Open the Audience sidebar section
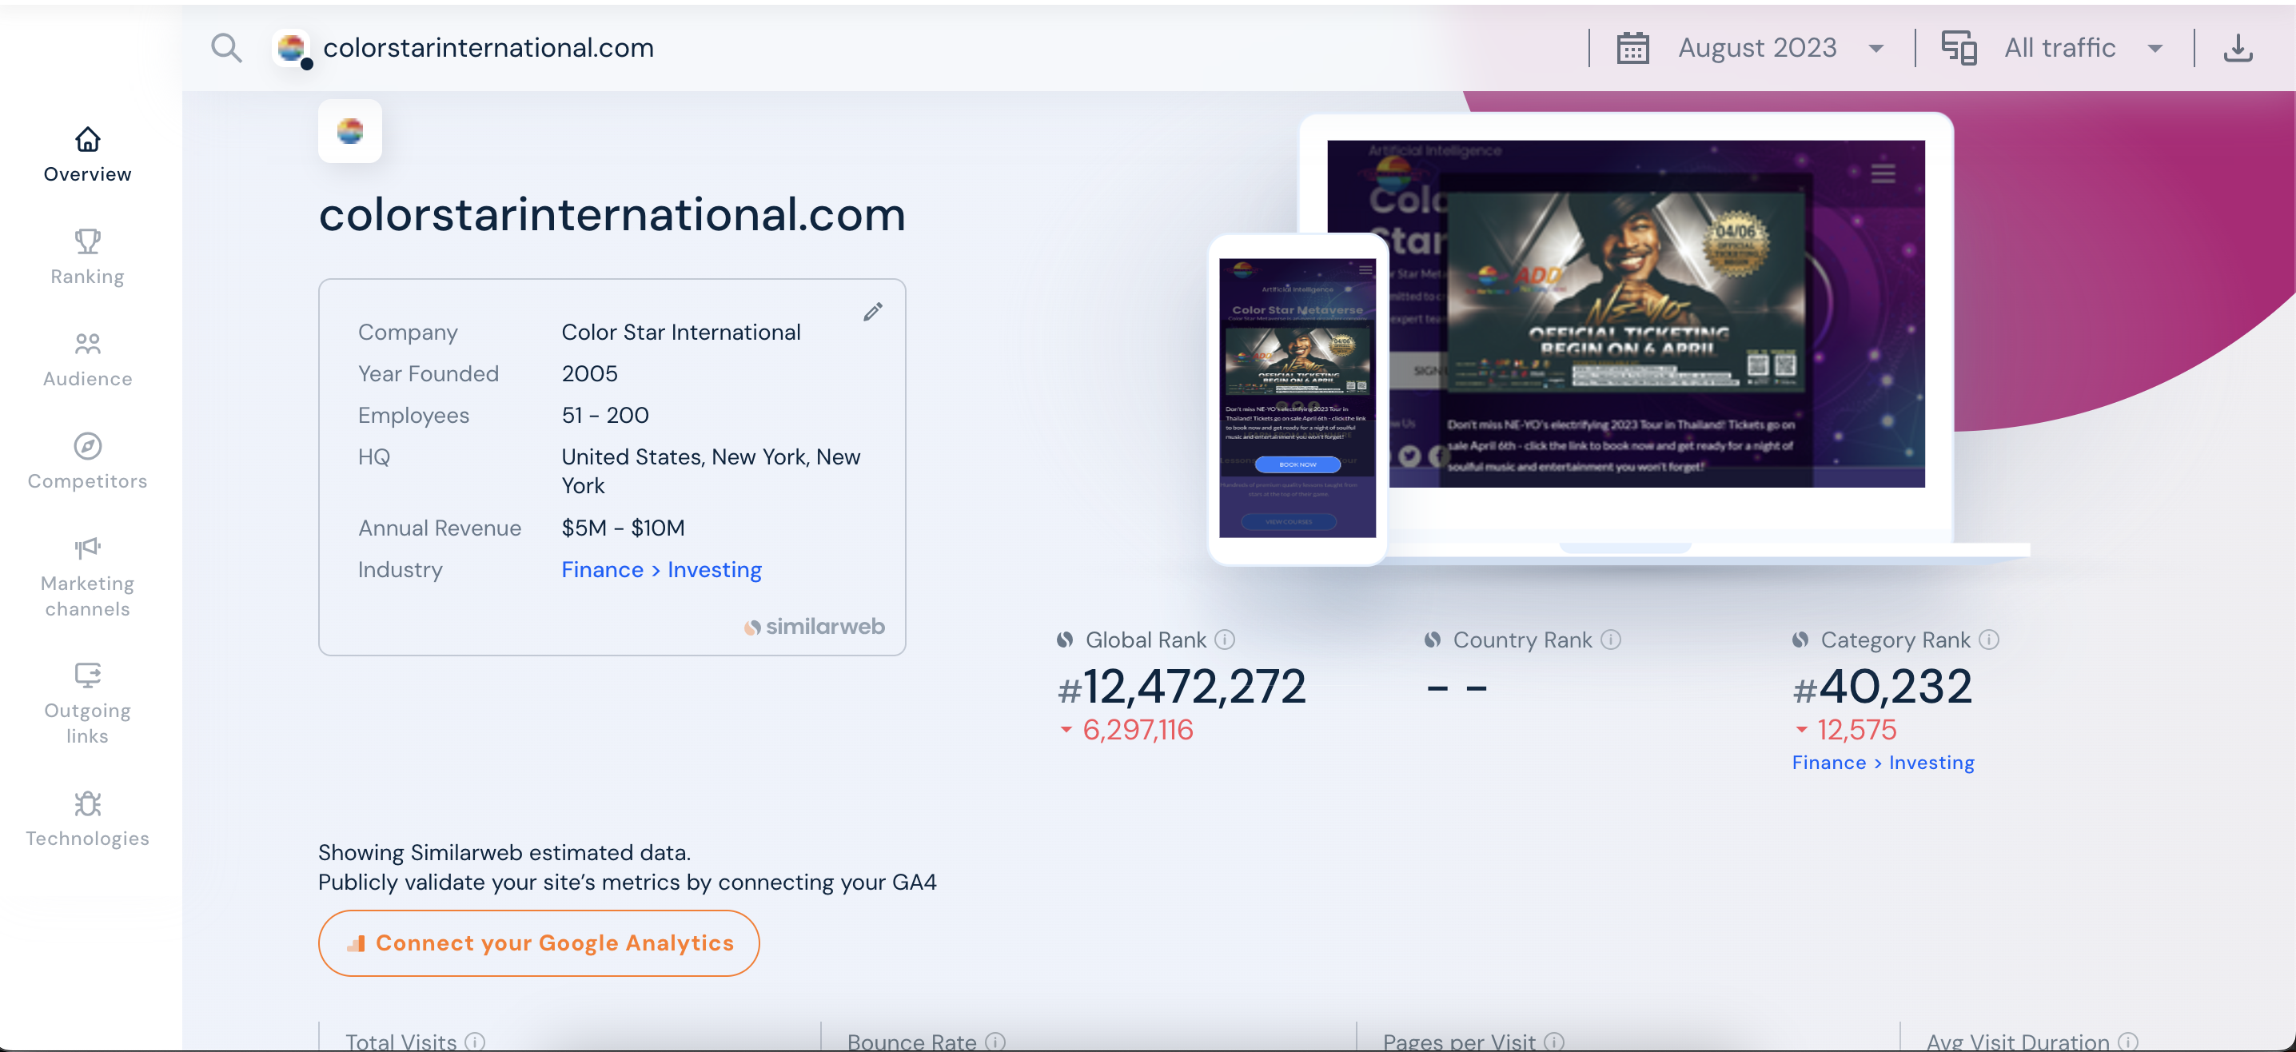 (x=87, y=359)
